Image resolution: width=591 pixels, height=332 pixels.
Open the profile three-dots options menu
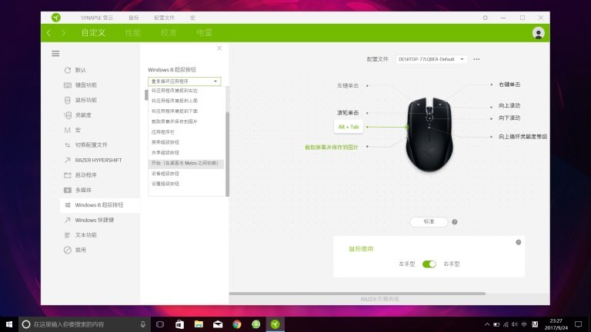pyautogui.click(x=476, y=59)
